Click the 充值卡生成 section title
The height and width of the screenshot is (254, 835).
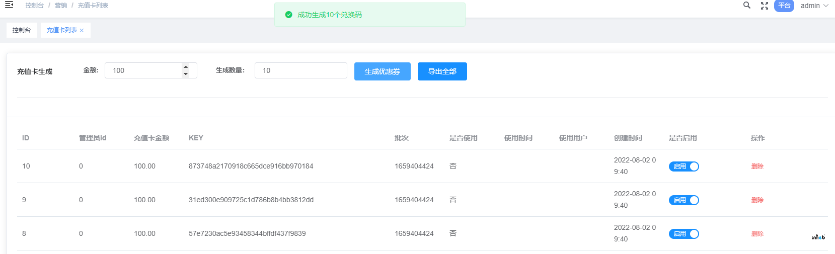pos(35,71)
